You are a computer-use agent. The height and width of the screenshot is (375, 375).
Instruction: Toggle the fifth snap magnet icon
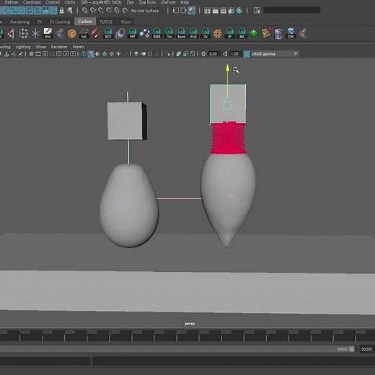[x=117, y=10]
